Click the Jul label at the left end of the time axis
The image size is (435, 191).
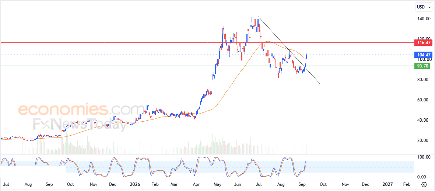pyautogui.click(x=6, y=184)
